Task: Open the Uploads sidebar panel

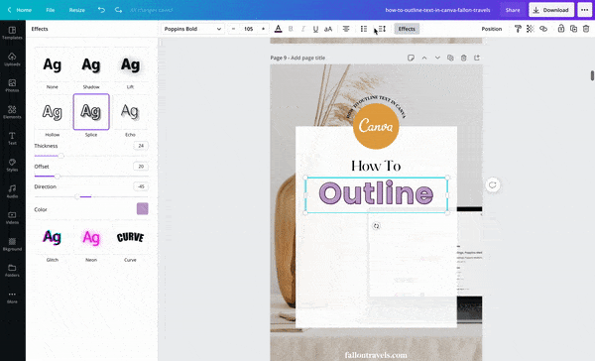Action: [x=12, y=60]
